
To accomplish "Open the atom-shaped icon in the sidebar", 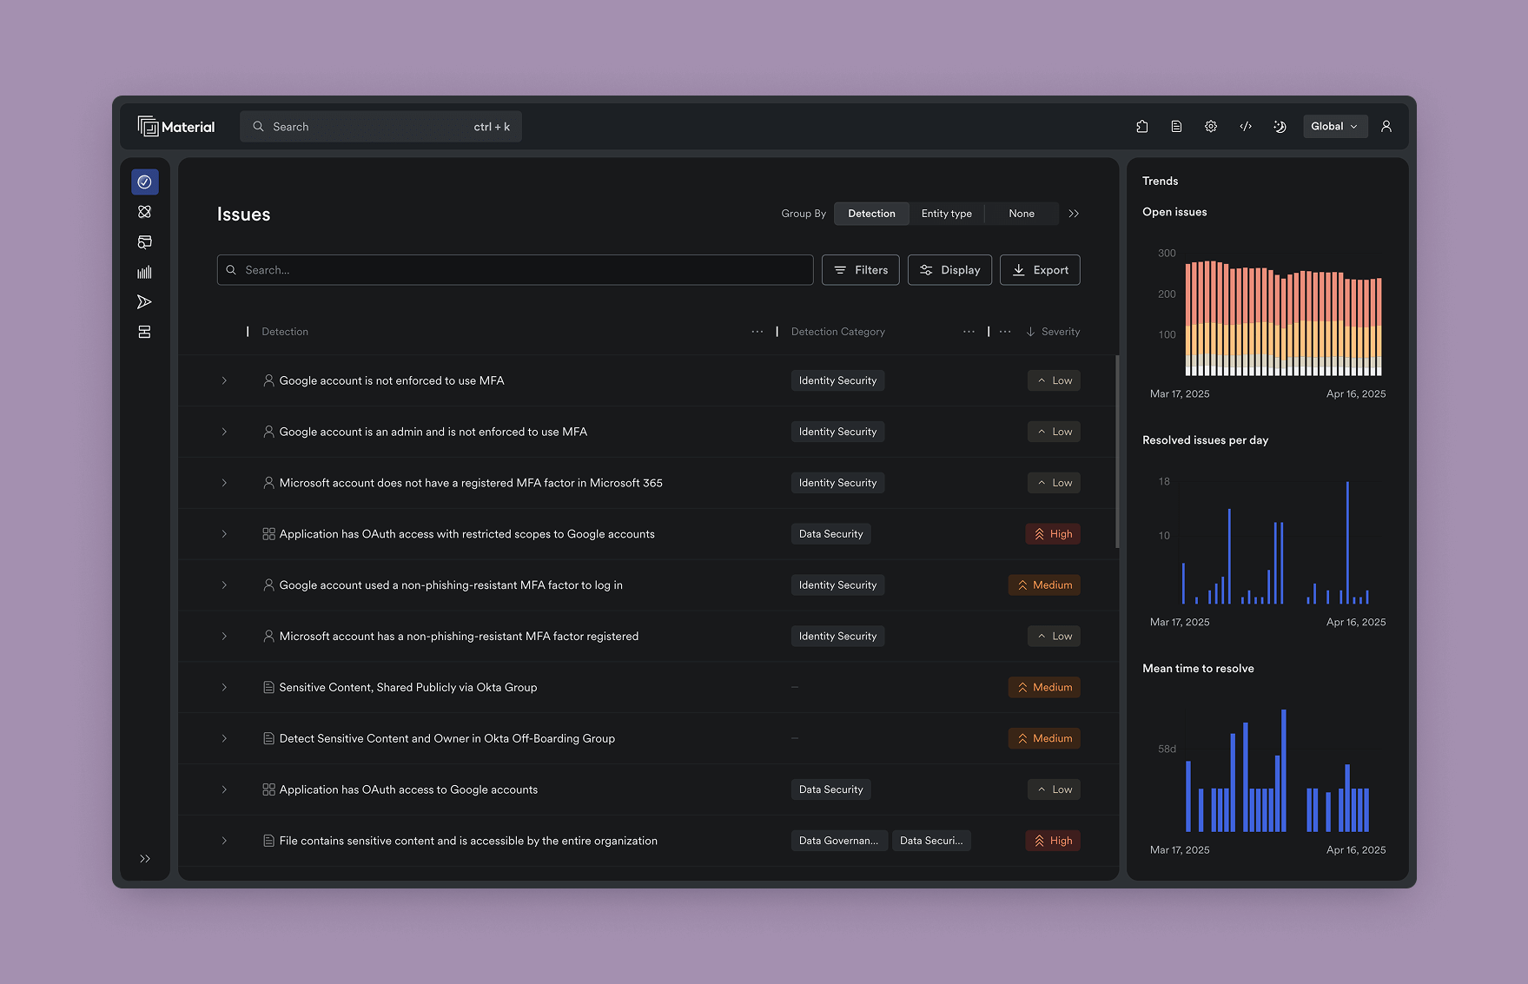I will [145, 212].
